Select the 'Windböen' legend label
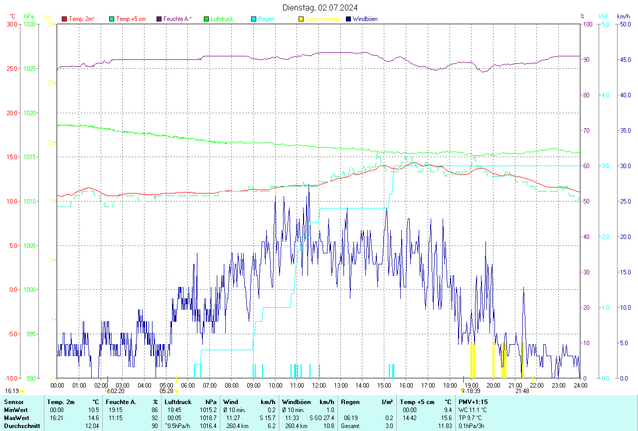This screenshot has height=431, width=638. pyautogui.click(x=365, y=19)
